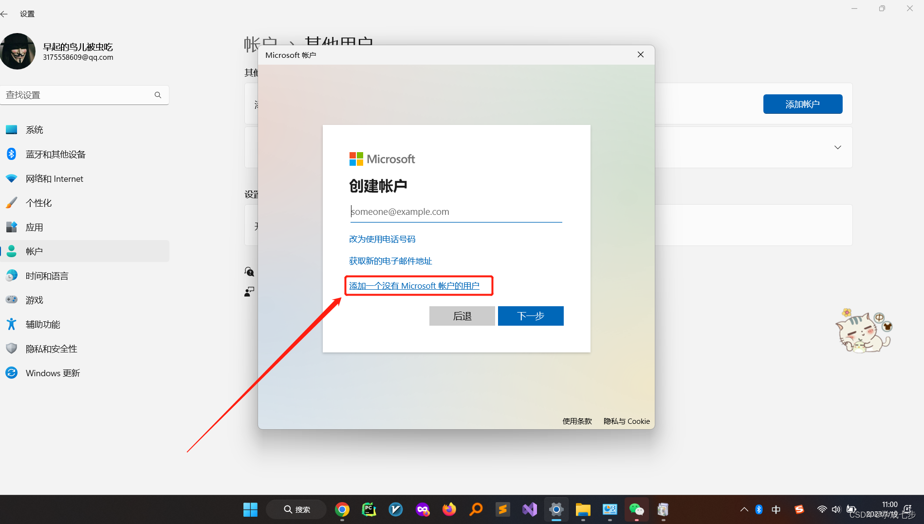924x524 pixels.
Task: Open the last taskbar app, the grey box icon
Action: tap(663, 509)
